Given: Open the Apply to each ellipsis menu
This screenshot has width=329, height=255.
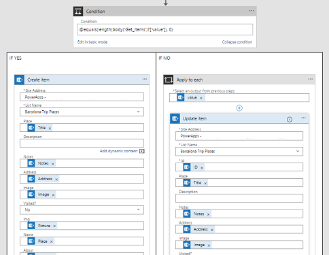Looking at the screenshot, I should (311, 79).
